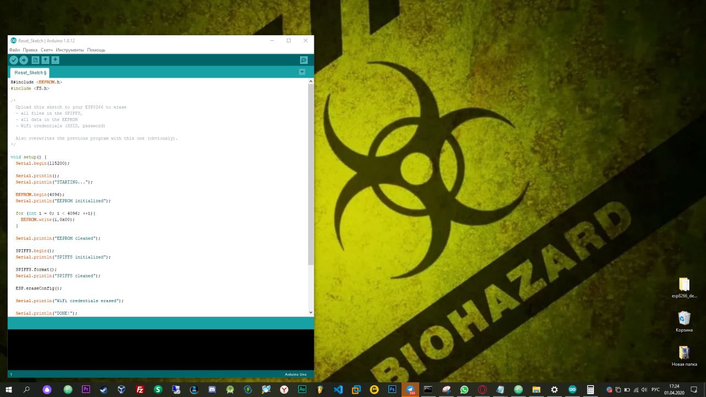This screenshot has height=397, width=706.
Task: Open Windows taskbar search
Action: (26, 389)
